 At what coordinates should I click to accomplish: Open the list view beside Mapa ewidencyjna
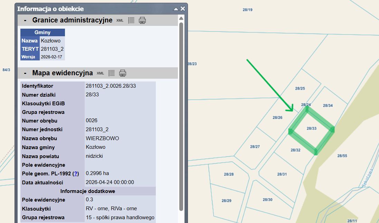112,73
